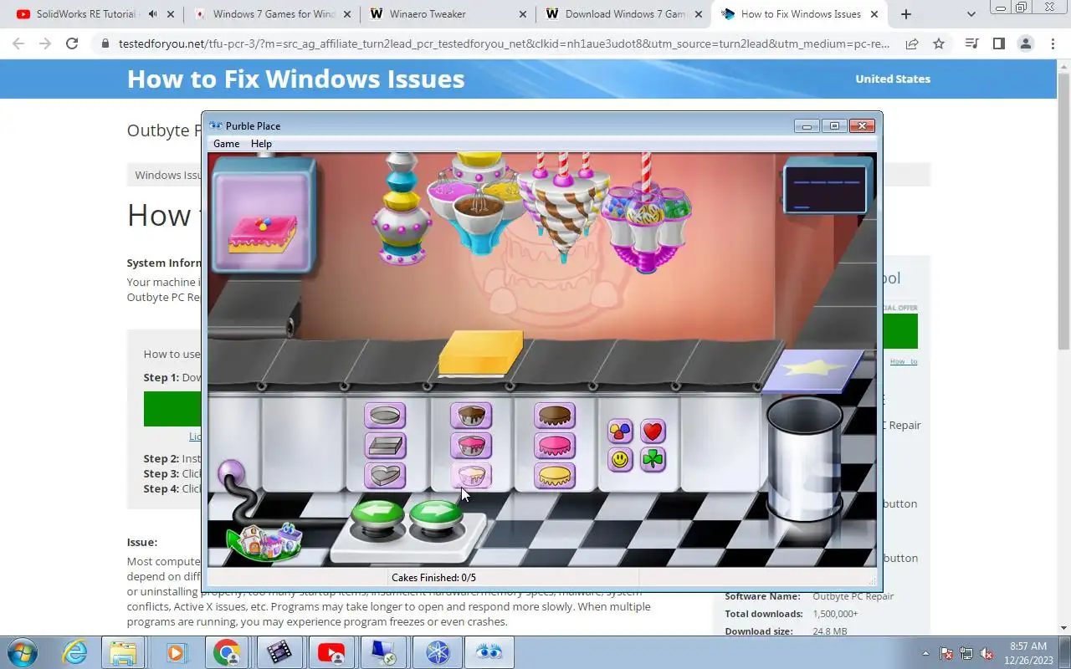Switch to Chrome from the taskbar
1071x669 pixels.
pyautogui.click(x=227, y=652)
